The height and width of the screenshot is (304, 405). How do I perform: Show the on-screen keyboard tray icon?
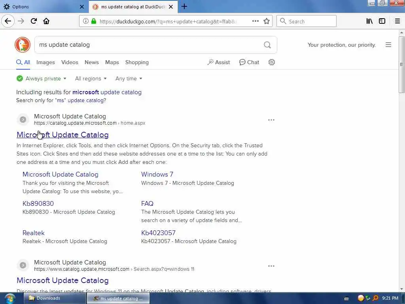click(x=346, y=298)
